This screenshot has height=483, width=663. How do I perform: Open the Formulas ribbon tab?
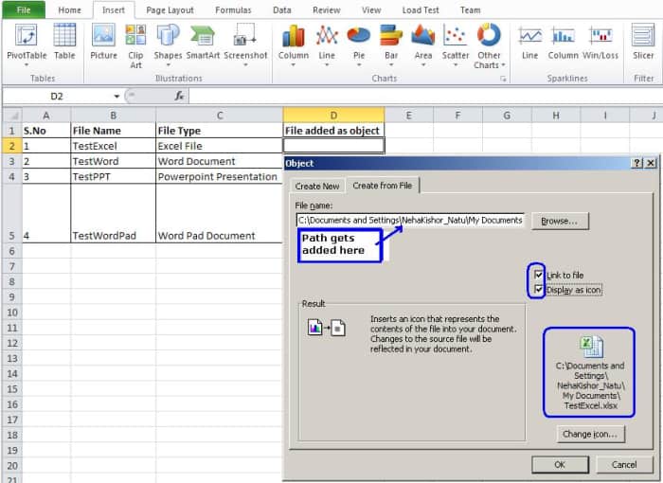coord(233,9)
